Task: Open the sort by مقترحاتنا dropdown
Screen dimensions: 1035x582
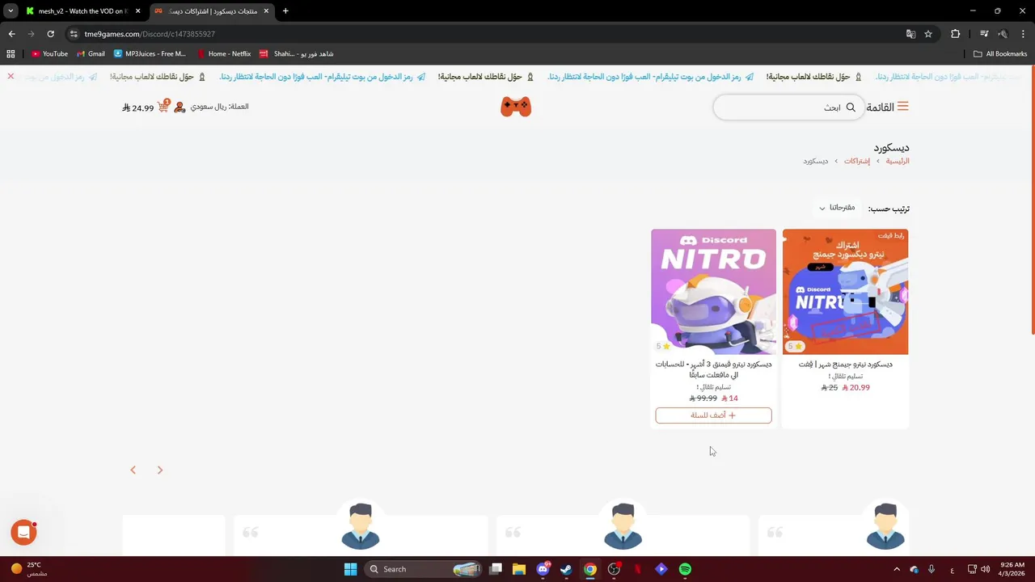Action: click(837, 209)
